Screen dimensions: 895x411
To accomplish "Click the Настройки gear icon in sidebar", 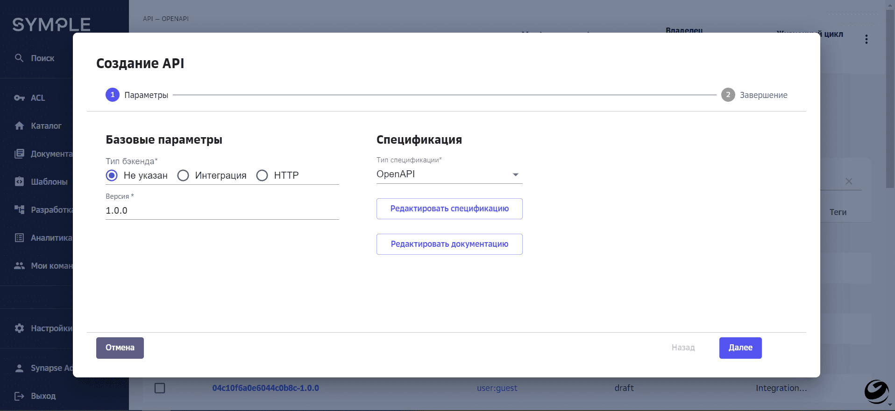I will [19, 328].
